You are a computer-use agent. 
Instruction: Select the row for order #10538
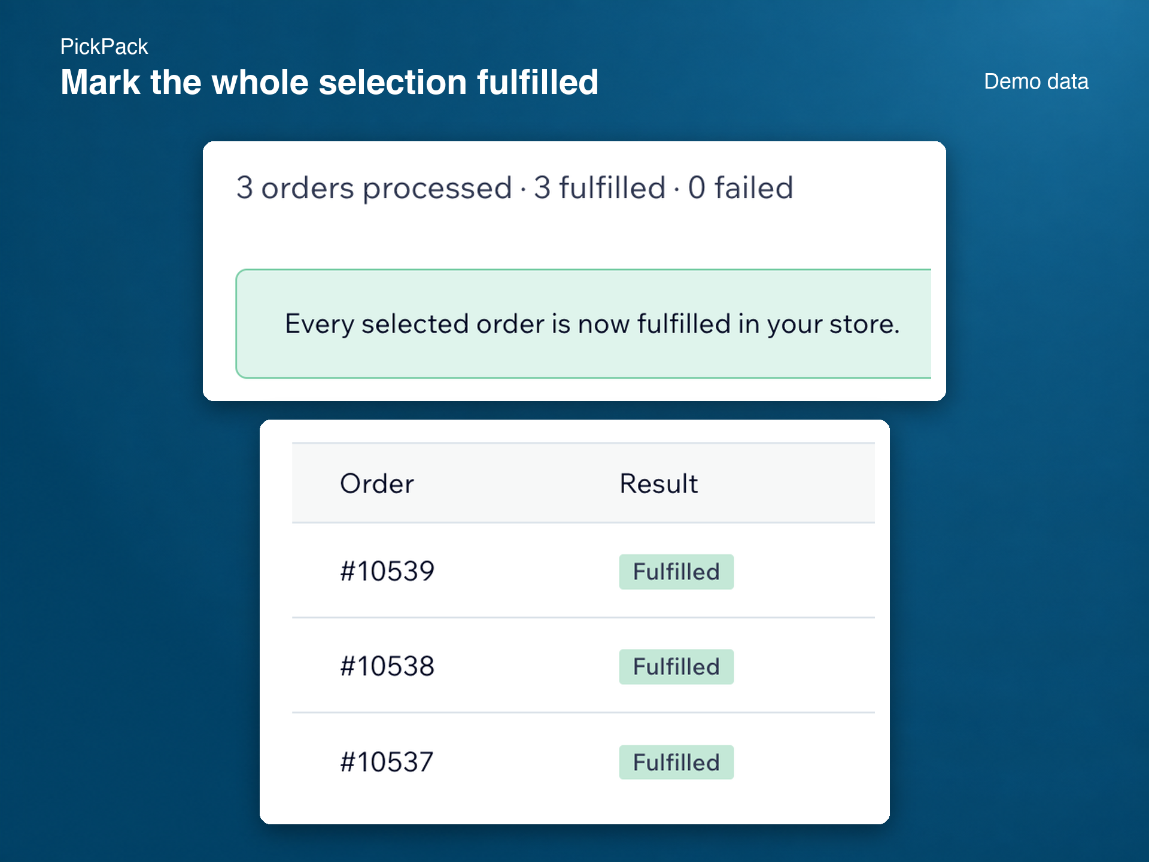point(583,666)
